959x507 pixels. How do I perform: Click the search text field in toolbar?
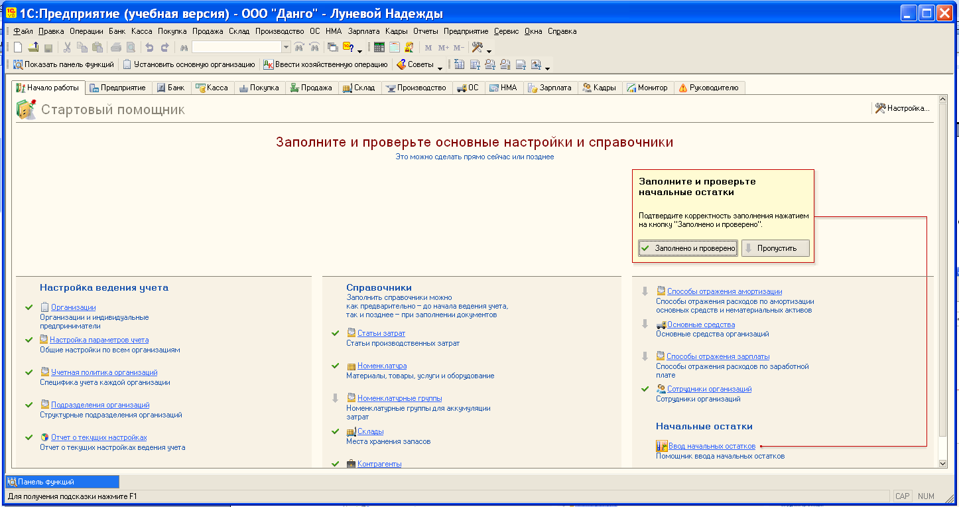tap(236, 47)
